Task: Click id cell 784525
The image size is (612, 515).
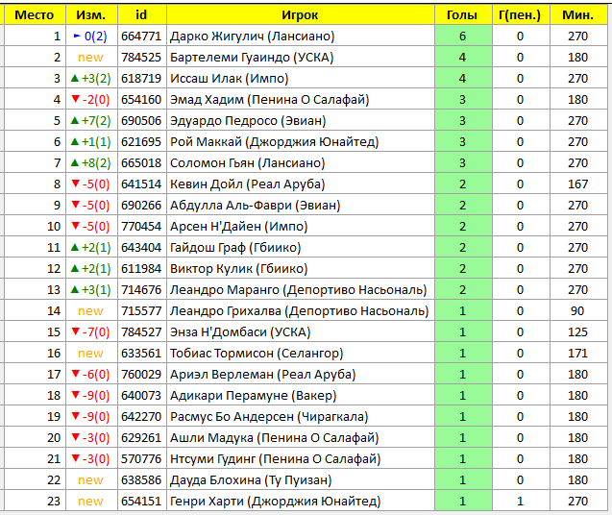Action: pos(141,58)
